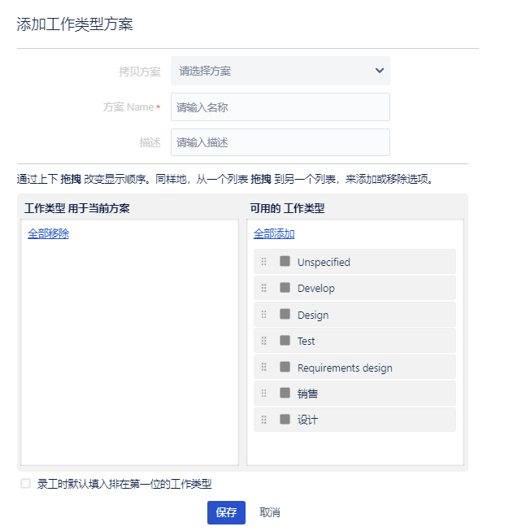Image resolution: width=509 pixels, height=531 pixels.
Task: Click the drag handle beside Test
Action: coord(263,341)
